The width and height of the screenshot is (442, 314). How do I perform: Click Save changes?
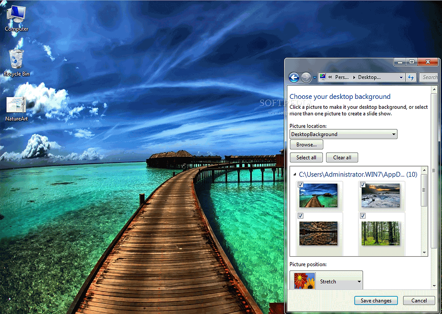(376, 300)
